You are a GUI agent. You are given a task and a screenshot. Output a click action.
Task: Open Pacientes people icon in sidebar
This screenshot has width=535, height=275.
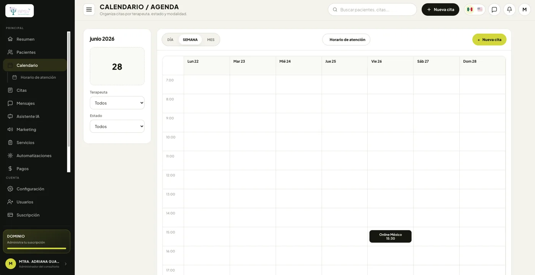click(10, 52)
